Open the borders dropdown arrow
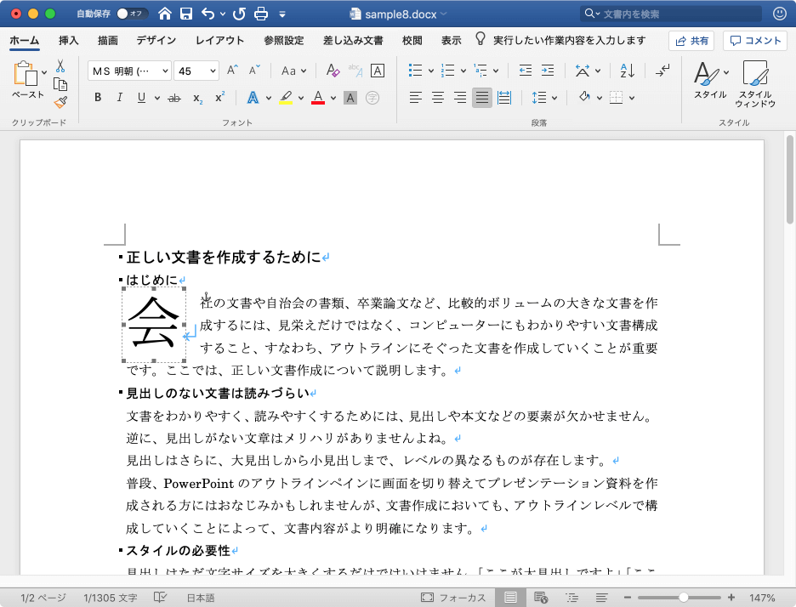The height and width of the screenshot is (607, 796). (x=632, y=98)
